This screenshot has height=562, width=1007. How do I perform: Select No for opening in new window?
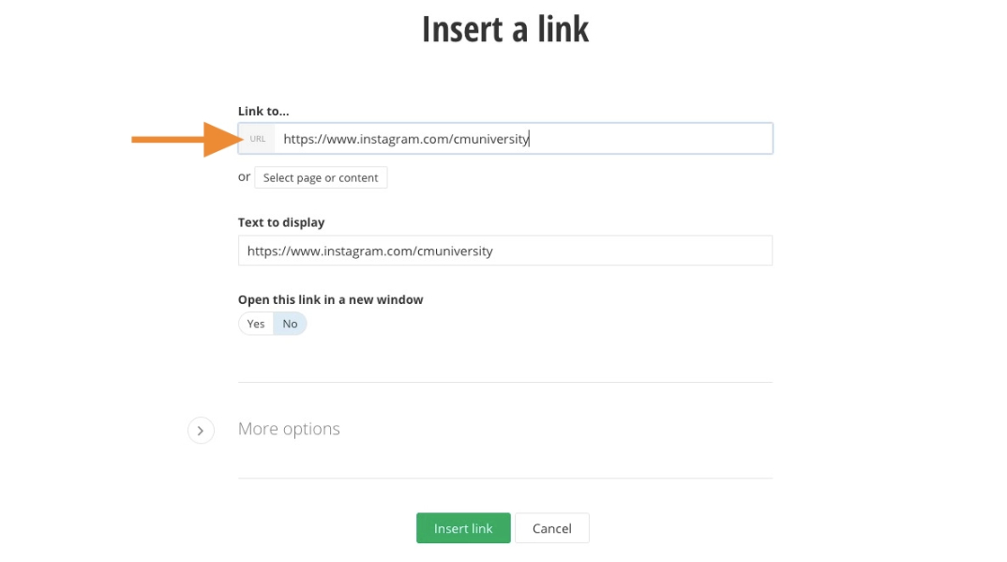point(290,324)
